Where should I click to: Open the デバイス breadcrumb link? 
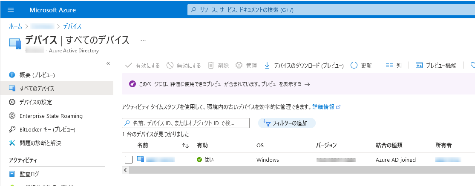click(72, 26)
